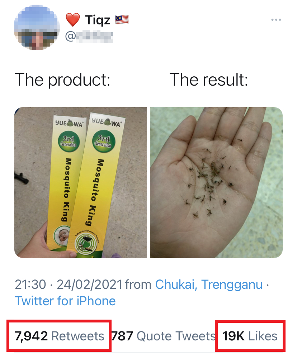Open the hand with mosquitoes photo
This screenshot has height=354, width=297.
[x=216, y=182]
